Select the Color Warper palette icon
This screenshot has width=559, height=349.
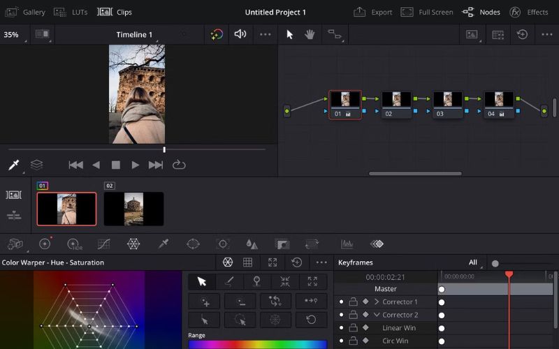(x=133, y=244)
